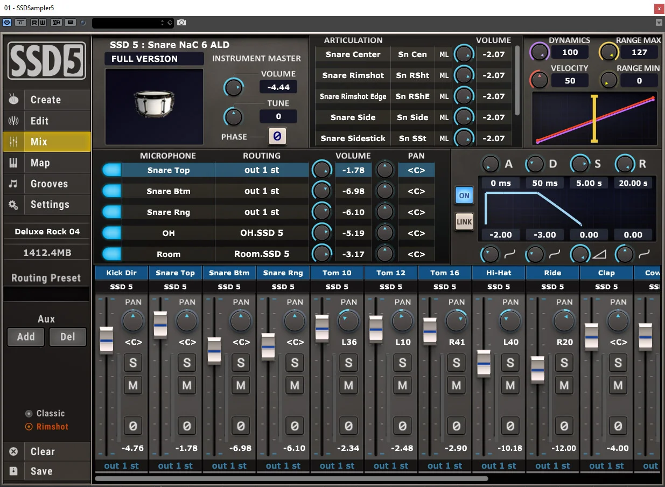Click the Kick Dir volume fader
This screenshot has width=665, height=487.
(x=107, y=340)
